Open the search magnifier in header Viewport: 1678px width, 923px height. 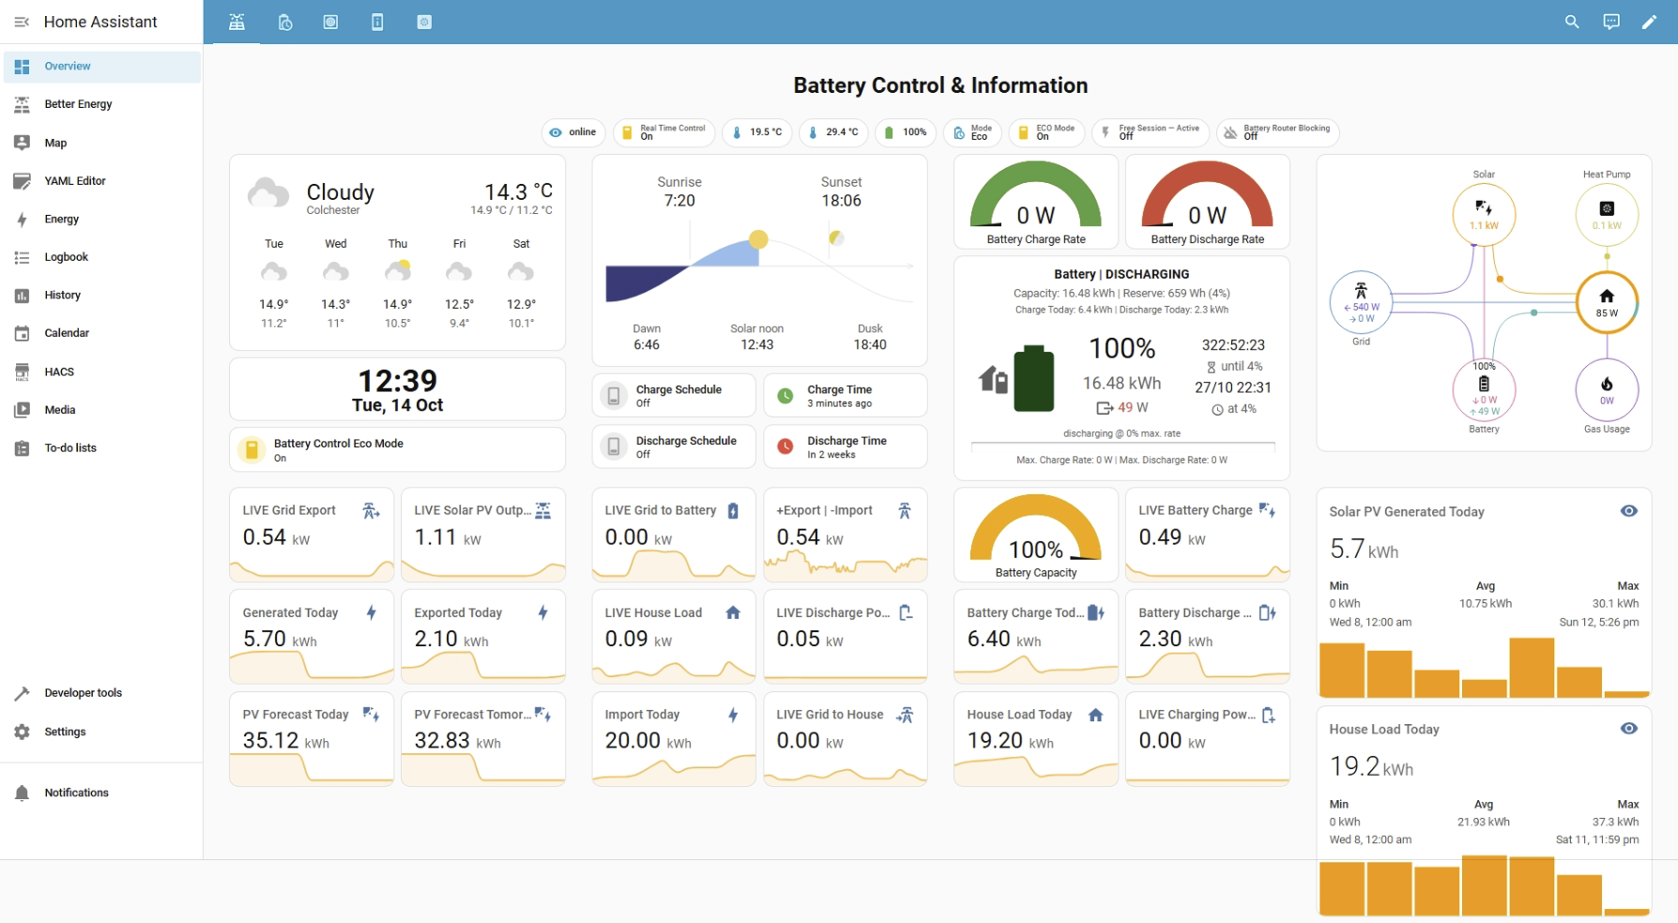1572,22
